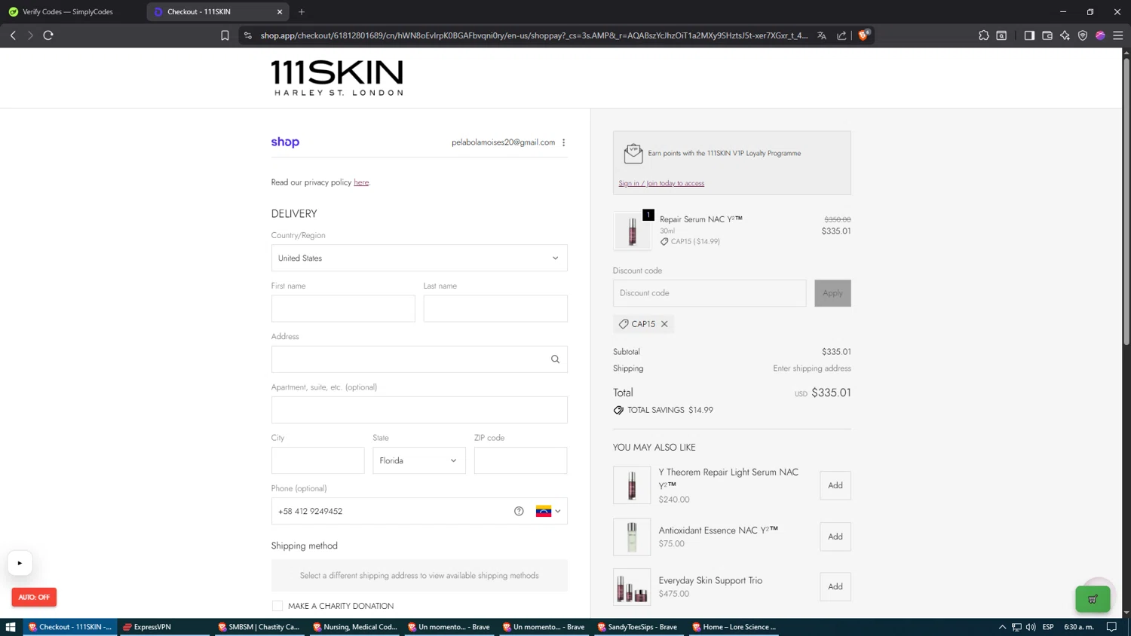Click Antioxidant Essence product thumbnail
Viewport: 1131px width, 636px height.
(632, 537)
